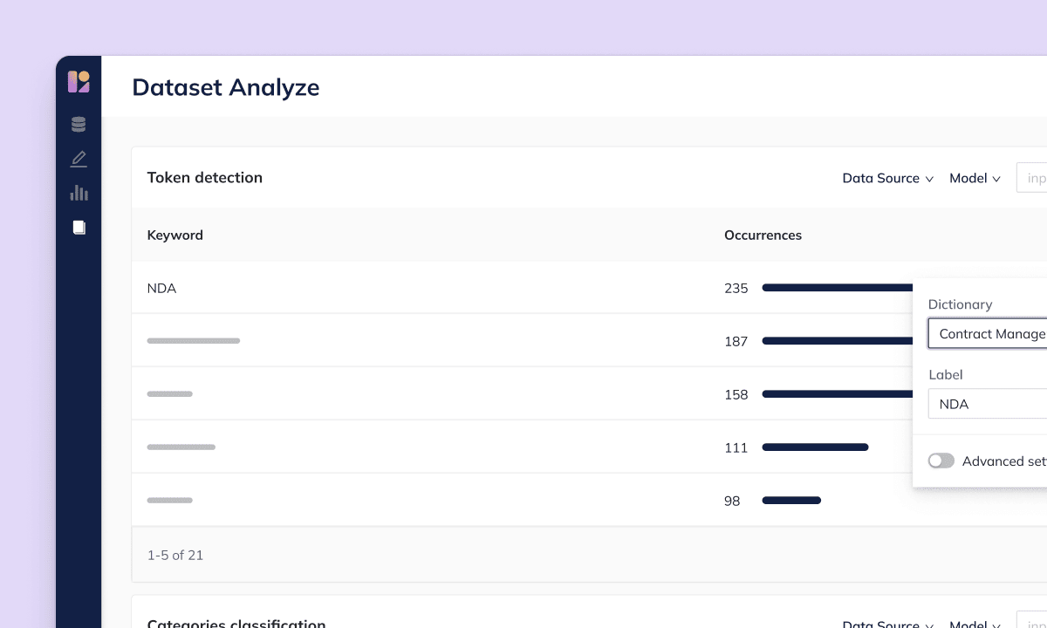Expand Token detection Model dropdown
Viewport: 1047px width, 628px height.
[975, 178]
